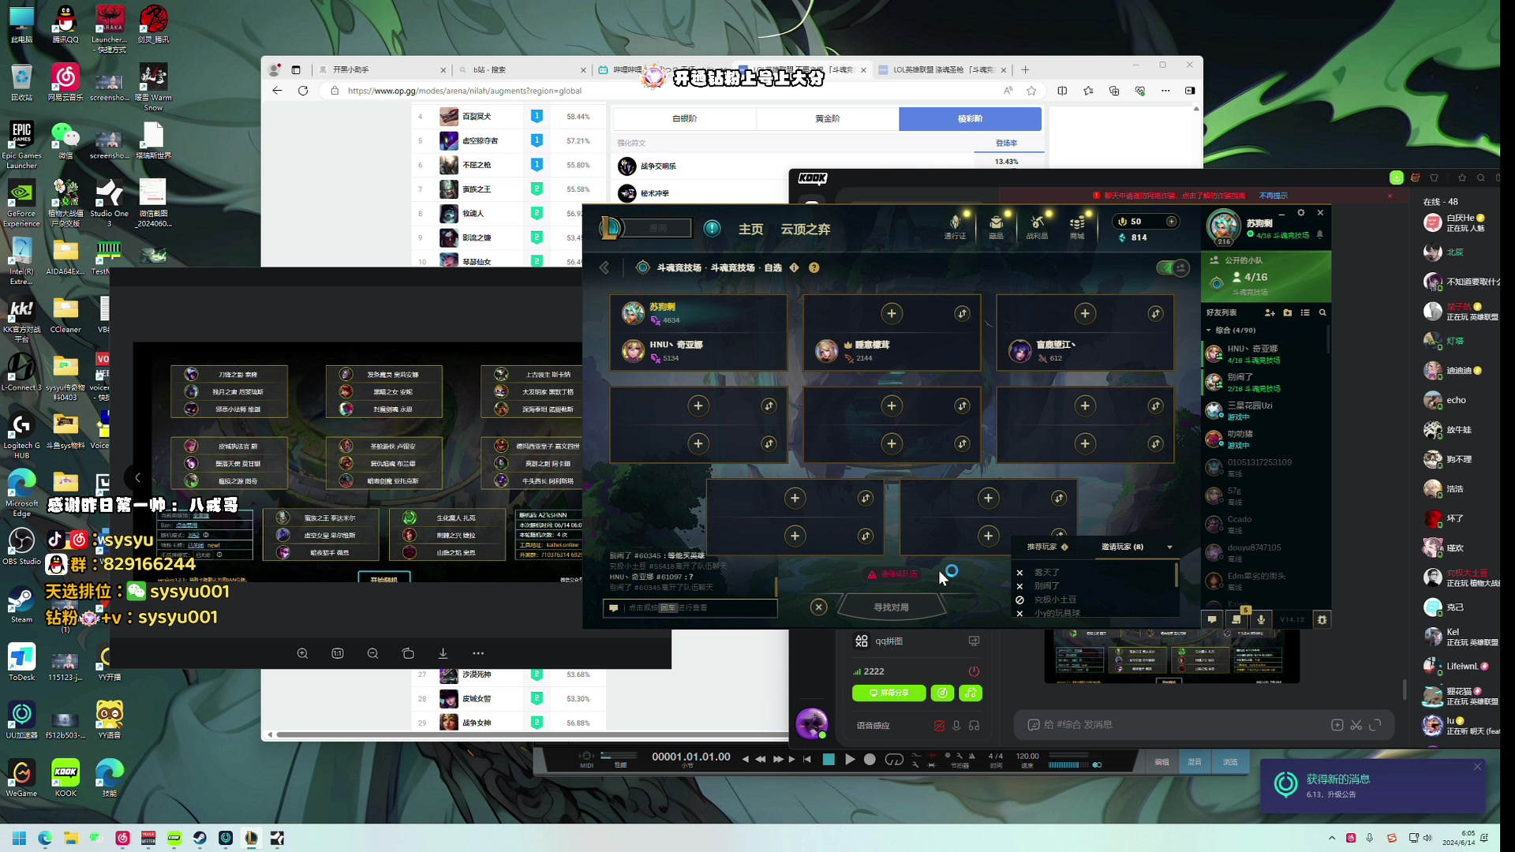Click the round X cancel button beside 寻找对局
Viewport: 1515px width, 852px height.
[x=819, y=607]
